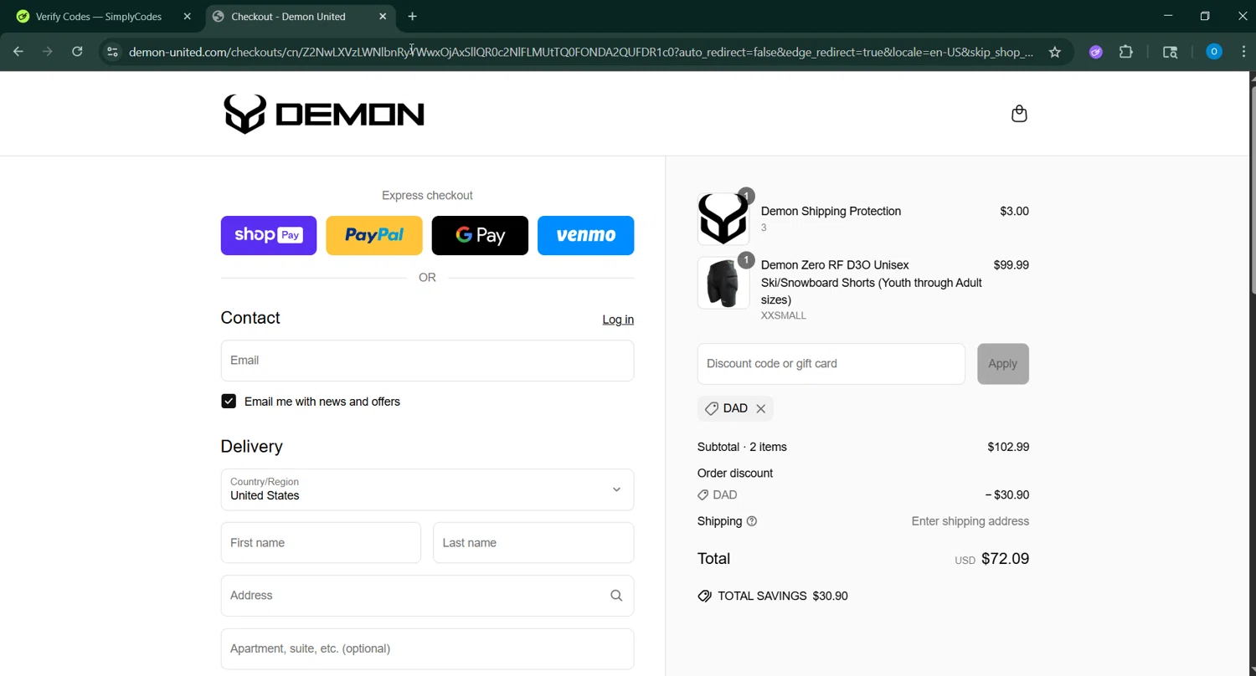The height and width of the screenshot is (676, 1256).
Task: Click the Demon logo in the header
Action: pyautogui.click(x=324, y=114)
